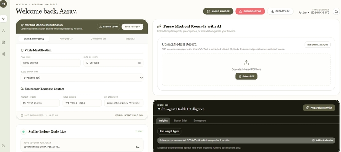Click calendar icon beside Last Synchronized
The image size is (341, 152).
(x=22, y=116)
